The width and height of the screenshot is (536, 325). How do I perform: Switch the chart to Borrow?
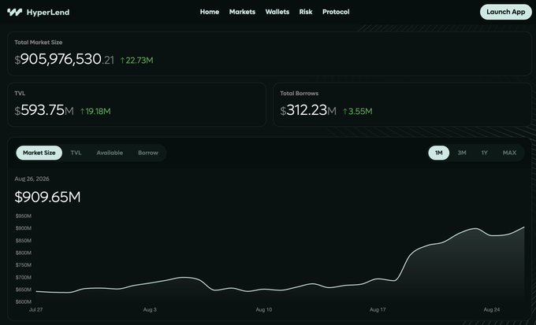148,153
